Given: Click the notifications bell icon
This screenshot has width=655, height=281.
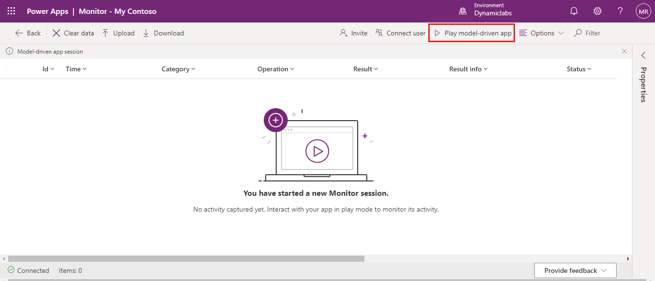Looking at the screenshot, I should click(x=573, y=11).
